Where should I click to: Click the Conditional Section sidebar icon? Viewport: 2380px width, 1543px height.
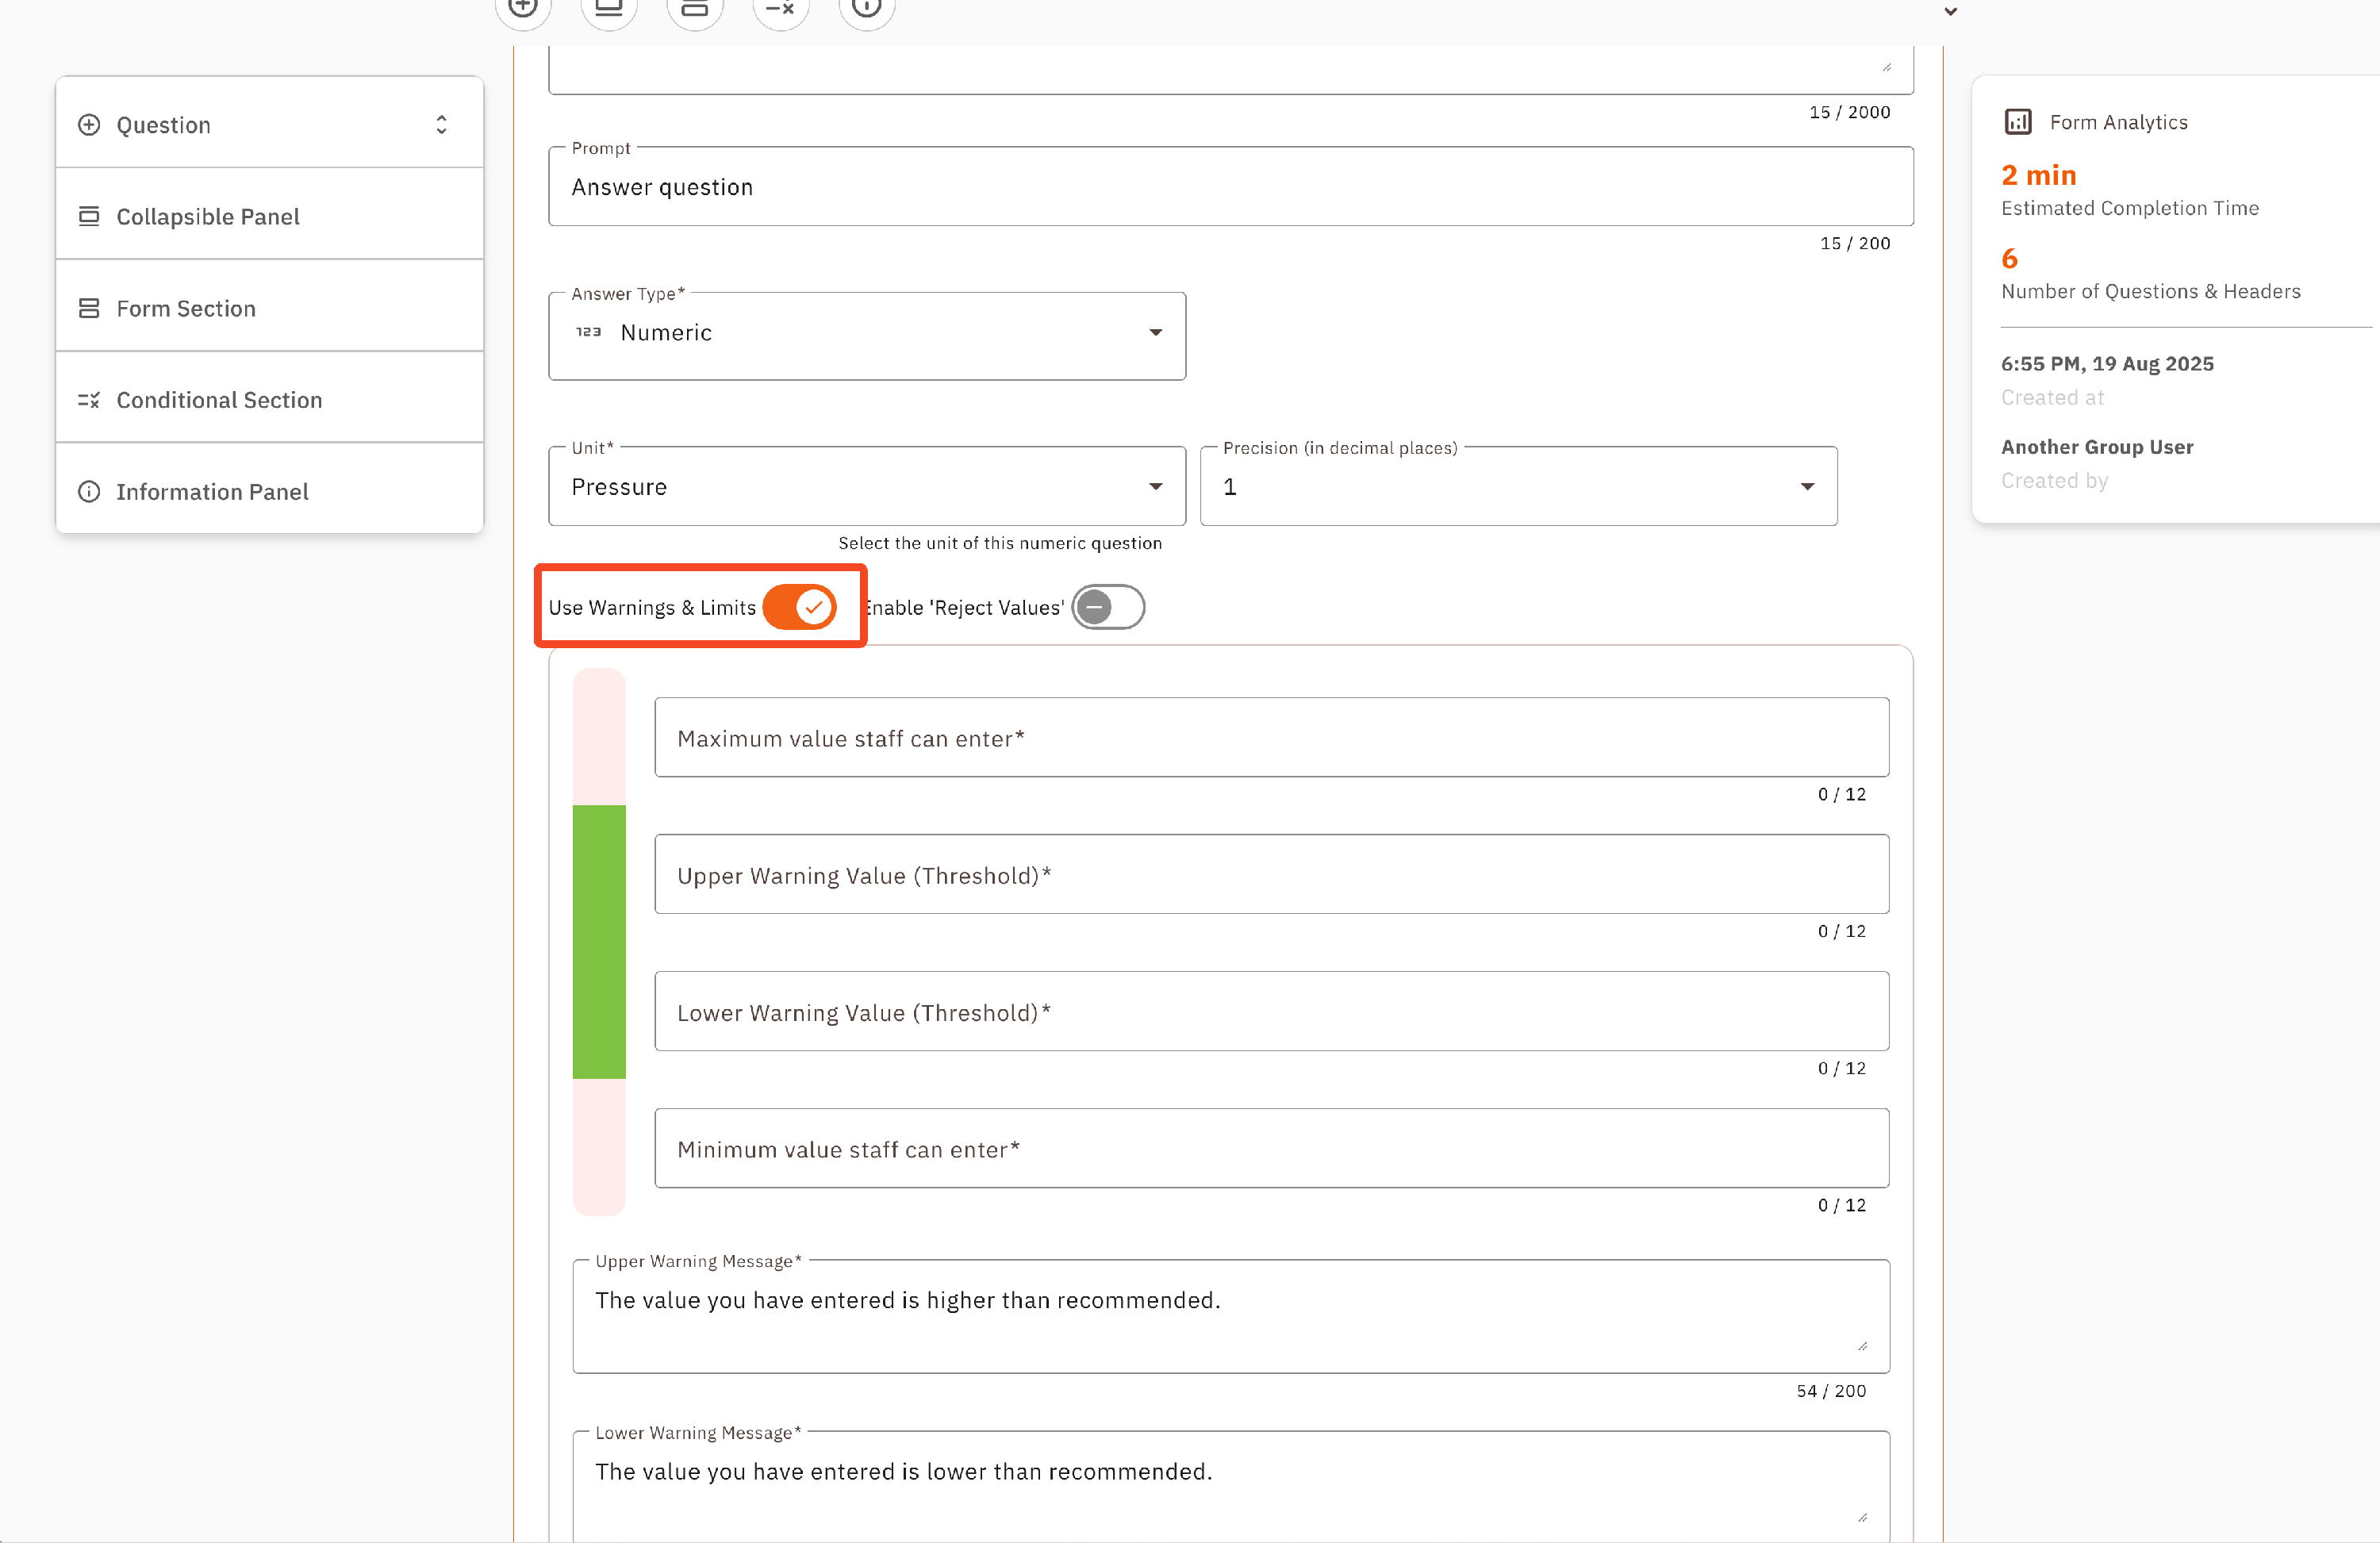pos(89,400)
